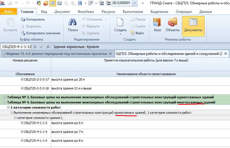
Task: Open the Выполнение ribbon tab
Action: pyautogui.click(x=133, y=12)
